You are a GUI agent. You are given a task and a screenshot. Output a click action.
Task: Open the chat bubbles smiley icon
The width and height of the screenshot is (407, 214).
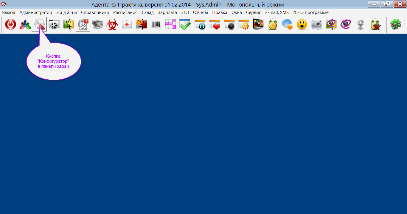287,25
